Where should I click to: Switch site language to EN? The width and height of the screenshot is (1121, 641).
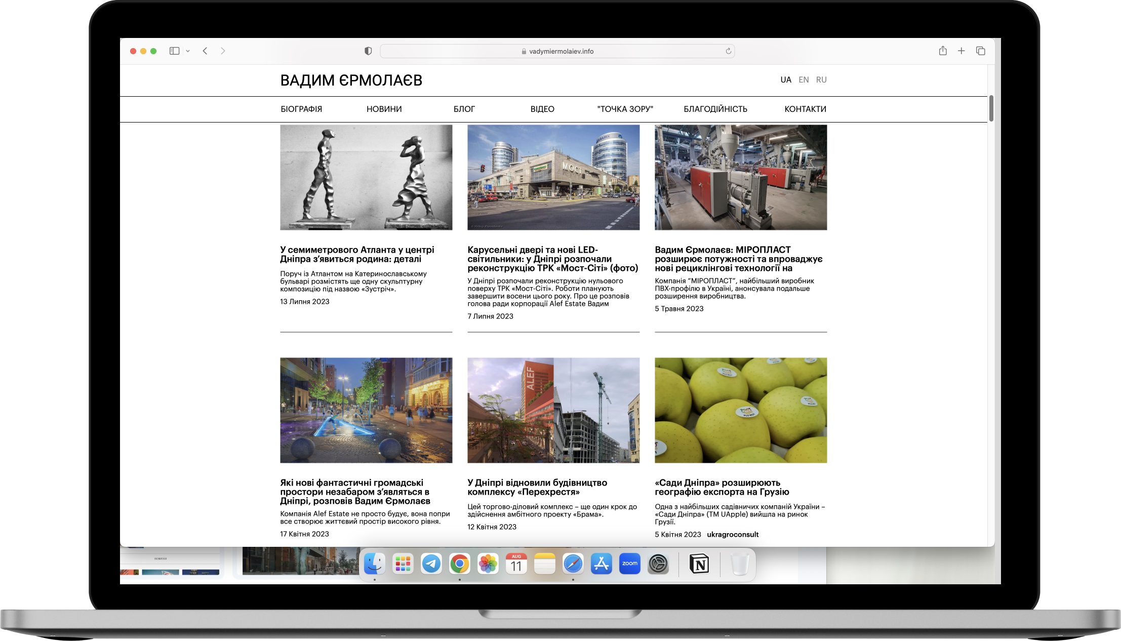tap(804, 79)
